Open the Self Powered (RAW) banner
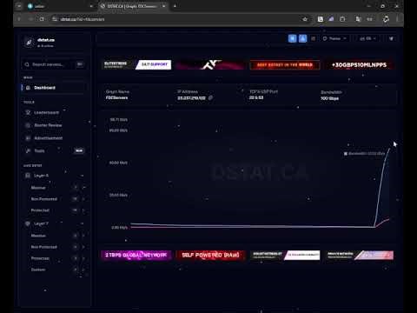Screen dimensions: 417x313 tap(210, 255)
